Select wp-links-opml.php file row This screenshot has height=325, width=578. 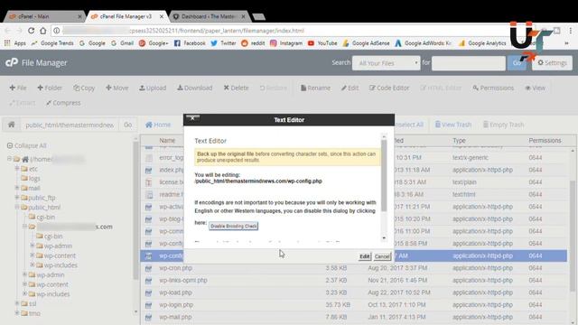[x=353, y=280]
